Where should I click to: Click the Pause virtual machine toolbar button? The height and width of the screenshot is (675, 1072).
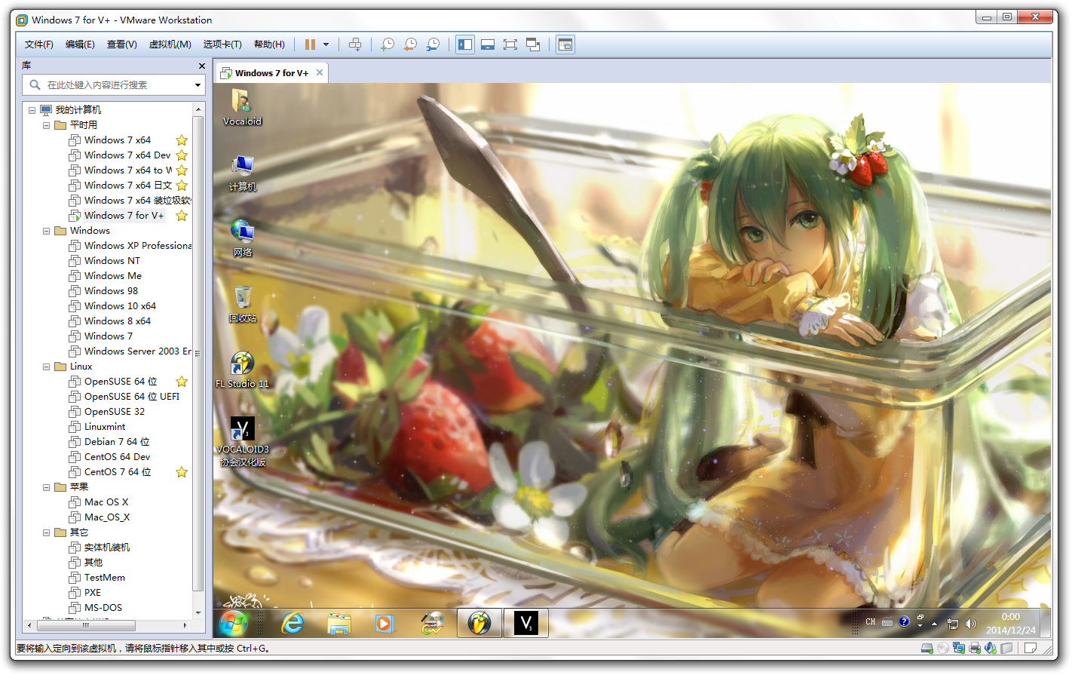click(x=310, y=44)
